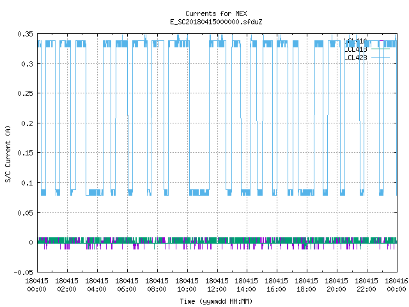
Task: Click the 02:00 x-axis tick label
Action: point(66,289)
